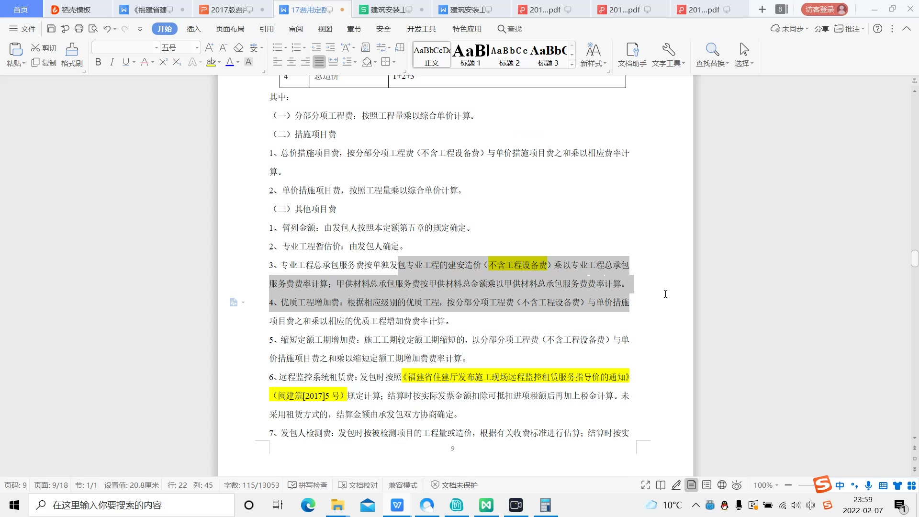
Task: Switch to web layout globe icon
Action: tap(722, 485)
